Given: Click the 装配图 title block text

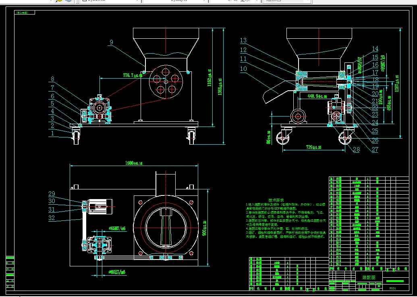Looking at the screenshot, I should coord(369,277).
